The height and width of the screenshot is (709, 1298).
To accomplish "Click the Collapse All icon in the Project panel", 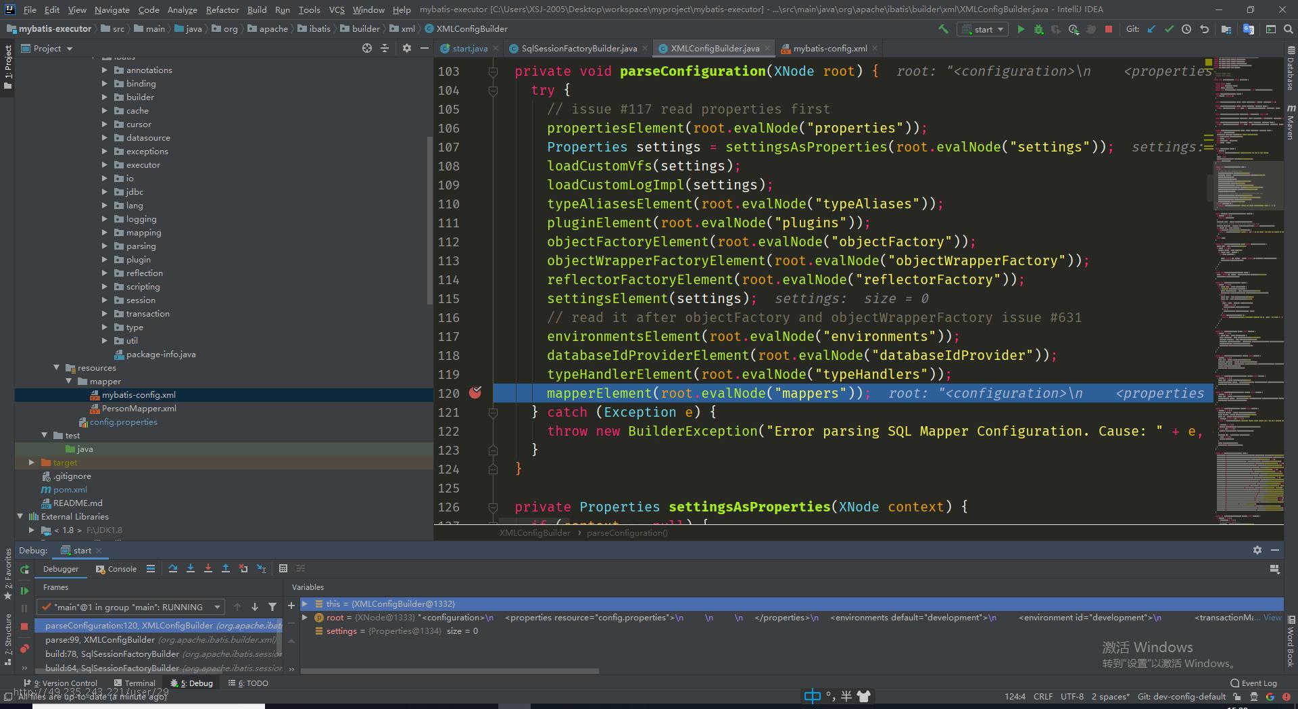I will click(x=385, y=48).
